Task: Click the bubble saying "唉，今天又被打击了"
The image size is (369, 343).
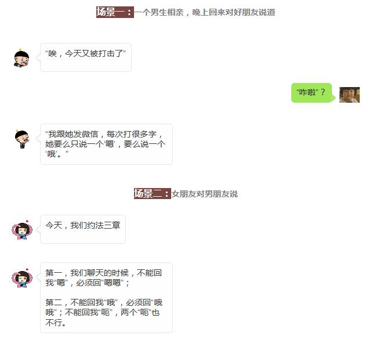Action: pyautogui.click(x=86, y=57)
